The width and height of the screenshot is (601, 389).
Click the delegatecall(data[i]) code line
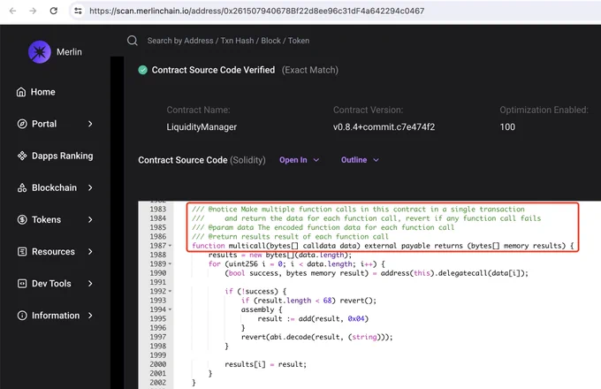click(377, 273)
